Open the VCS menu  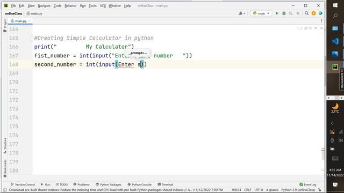pos(103,6)
